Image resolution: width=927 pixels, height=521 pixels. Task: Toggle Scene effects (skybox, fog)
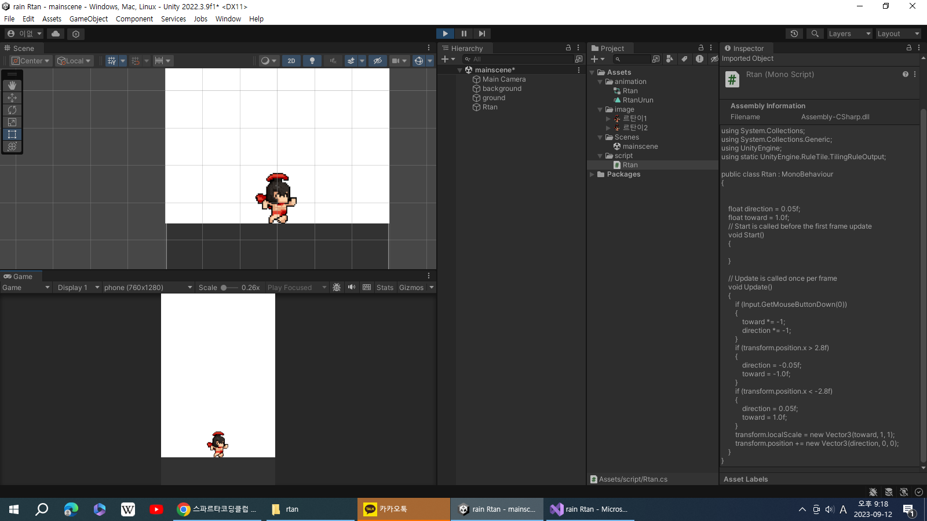351,61
